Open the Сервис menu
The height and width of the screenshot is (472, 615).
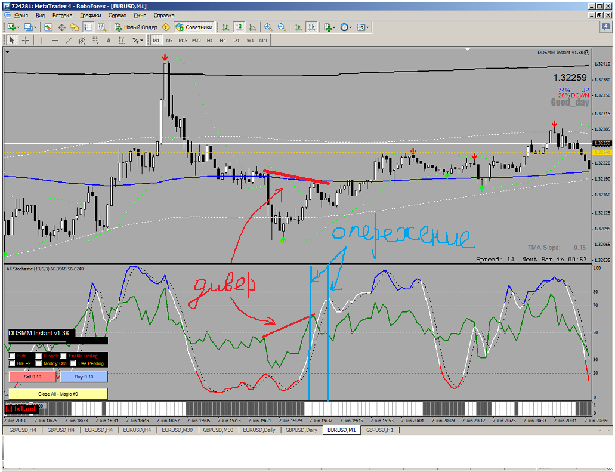click(118, 16)
